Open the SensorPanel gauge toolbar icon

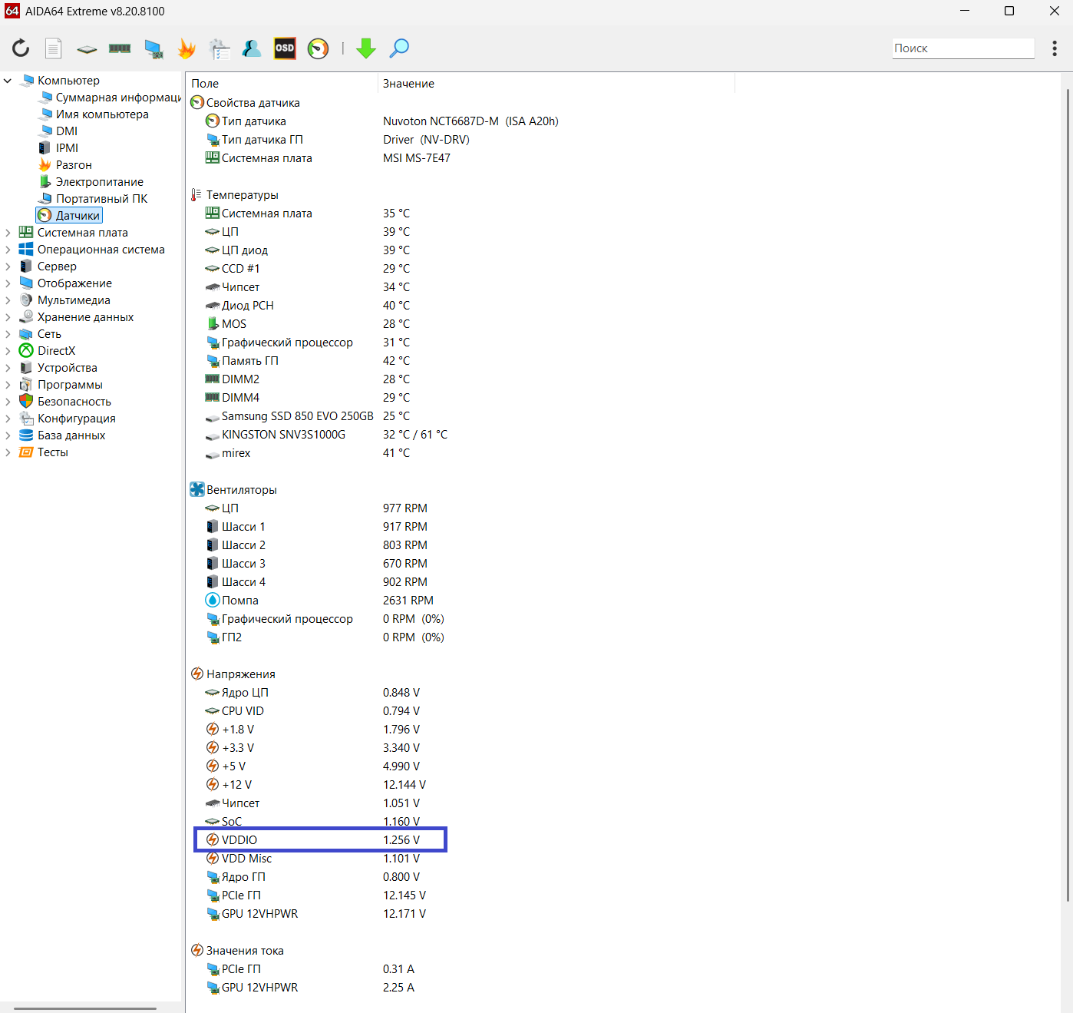tap(318, 48)
